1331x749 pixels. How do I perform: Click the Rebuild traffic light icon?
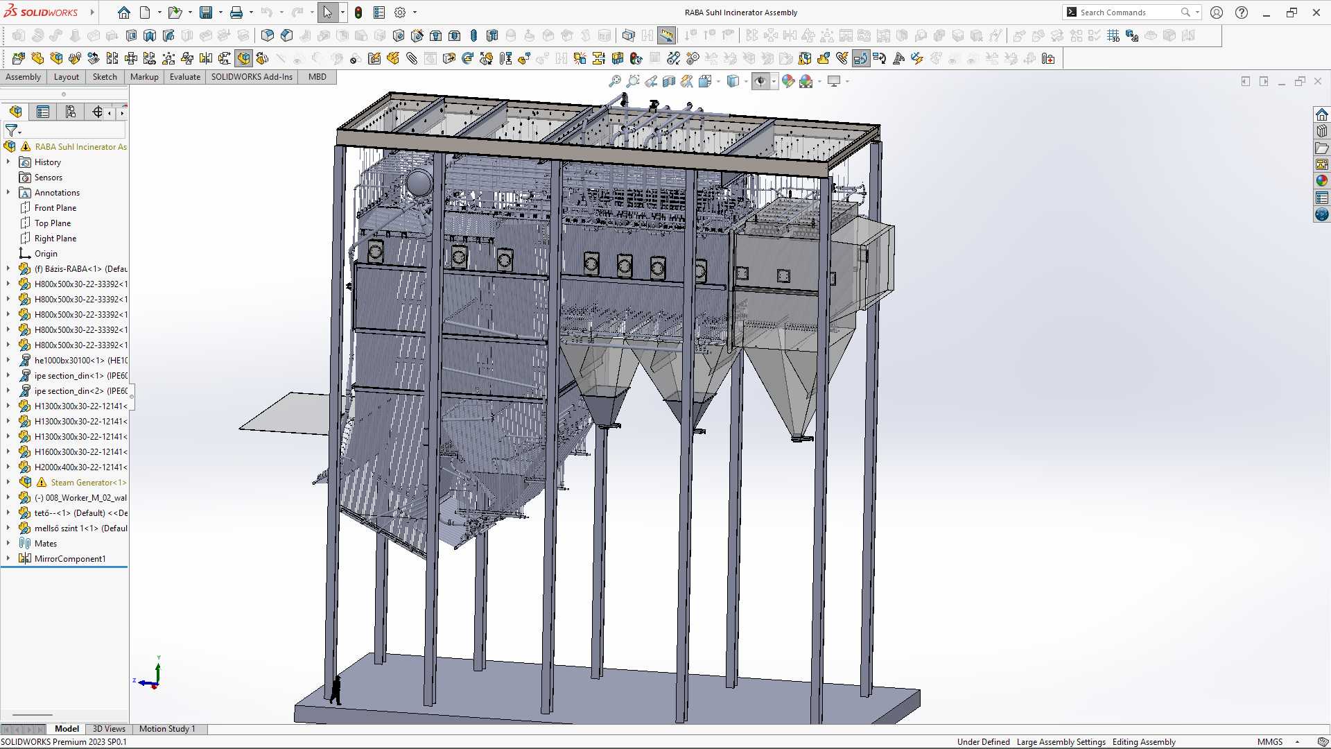(358, 12)
